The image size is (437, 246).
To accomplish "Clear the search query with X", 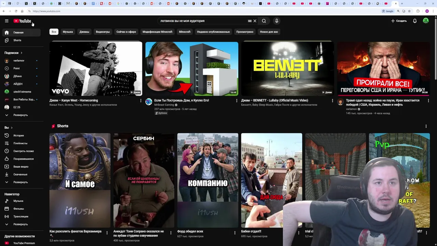I will [x=255, y=21].
